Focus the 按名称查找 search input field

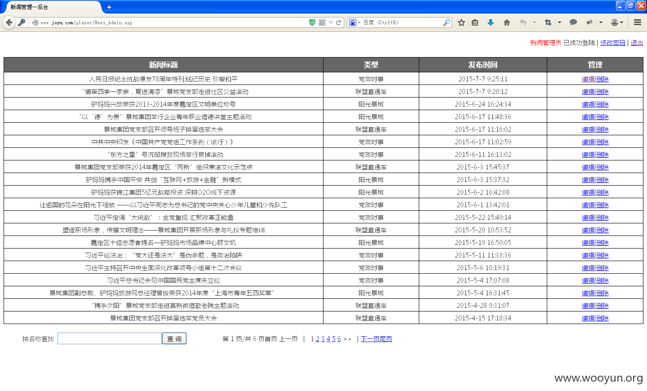[110, 338]
